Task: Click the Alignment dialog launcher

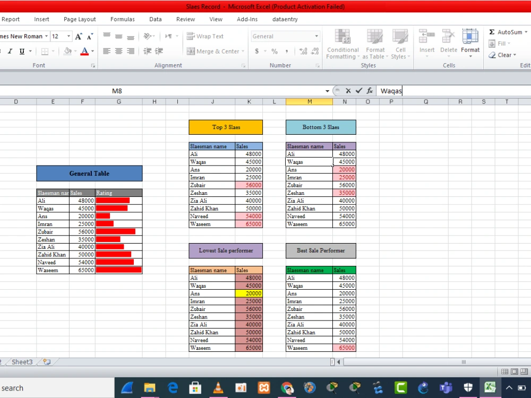Action: pyautogui.click(x=243, y=65)
